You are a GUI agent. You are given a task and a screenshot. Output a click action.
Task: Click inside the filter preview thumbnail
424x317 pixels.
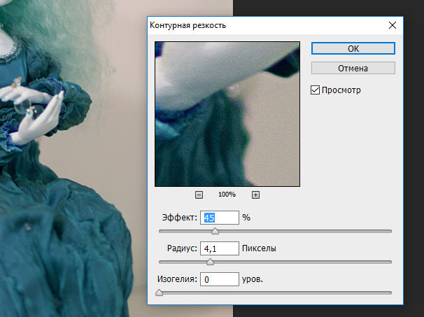click(227, 114)
